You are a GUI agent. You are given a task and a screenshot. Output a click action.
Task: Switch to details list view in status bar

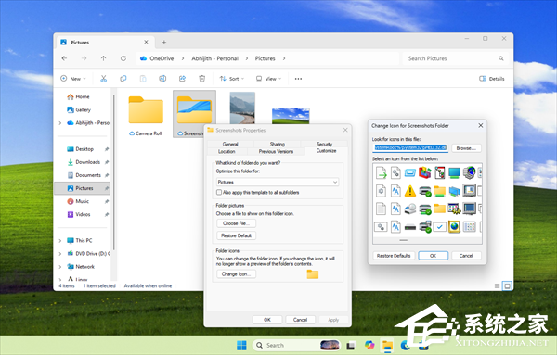click(x=497, y=285)
